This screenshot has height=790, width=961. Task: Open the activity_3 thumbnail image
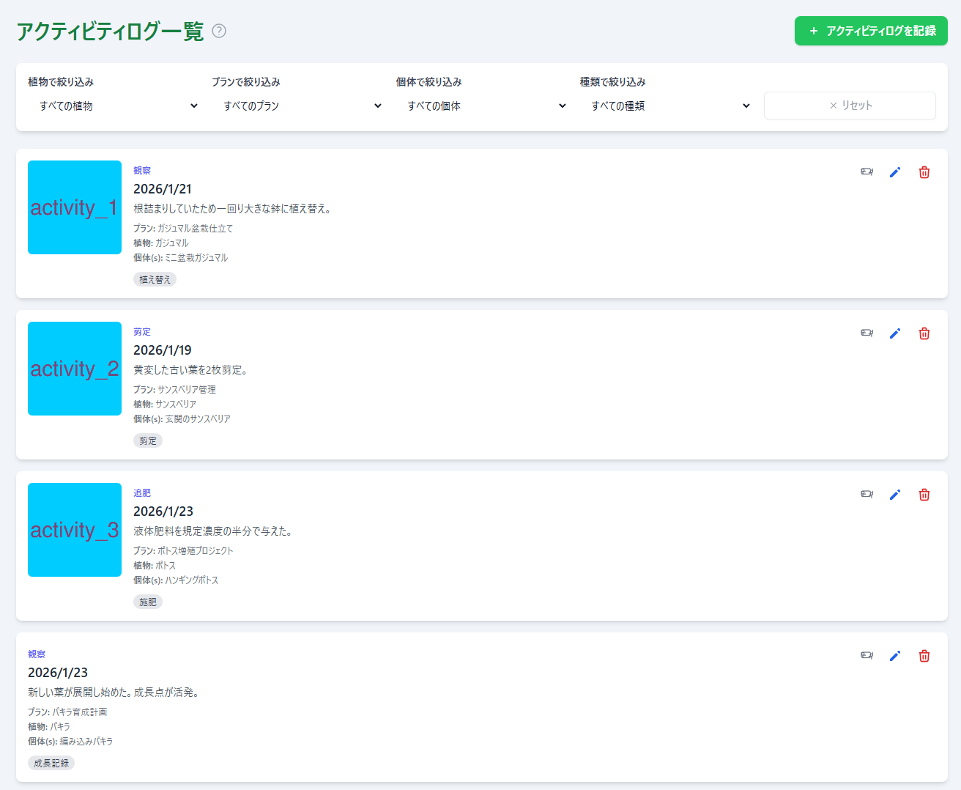(x=75, y=530)
